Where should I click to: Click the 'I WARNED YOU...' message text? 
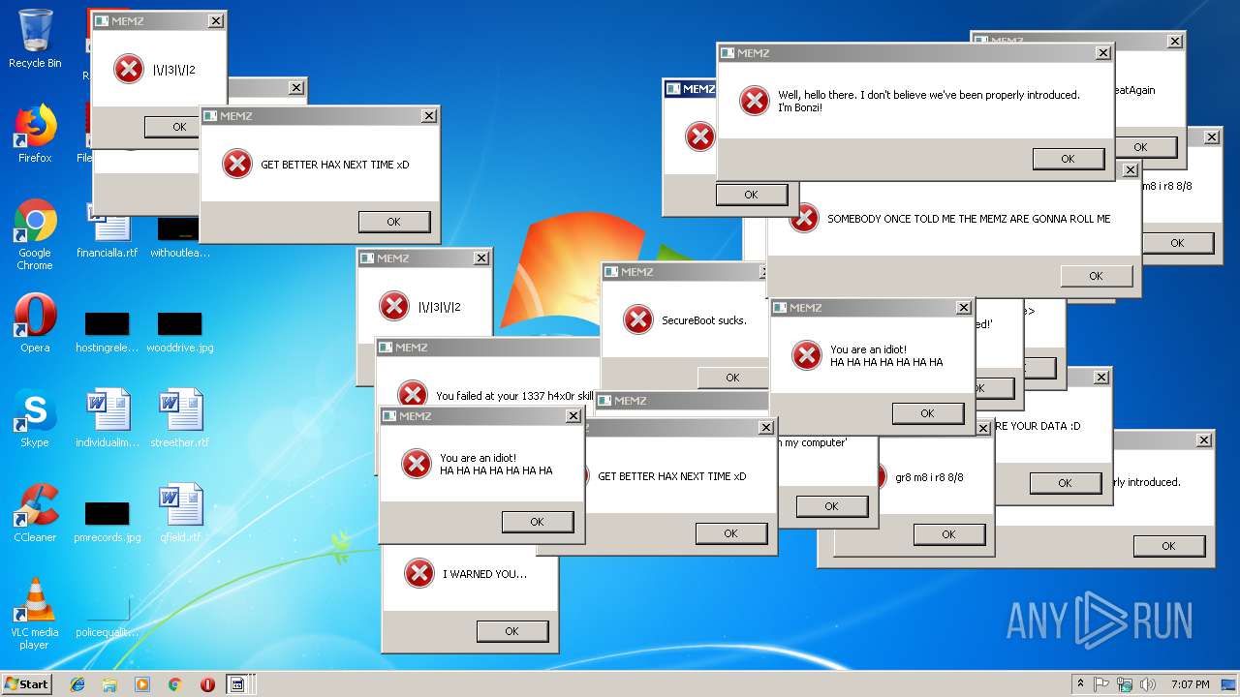tap(485, 574)
